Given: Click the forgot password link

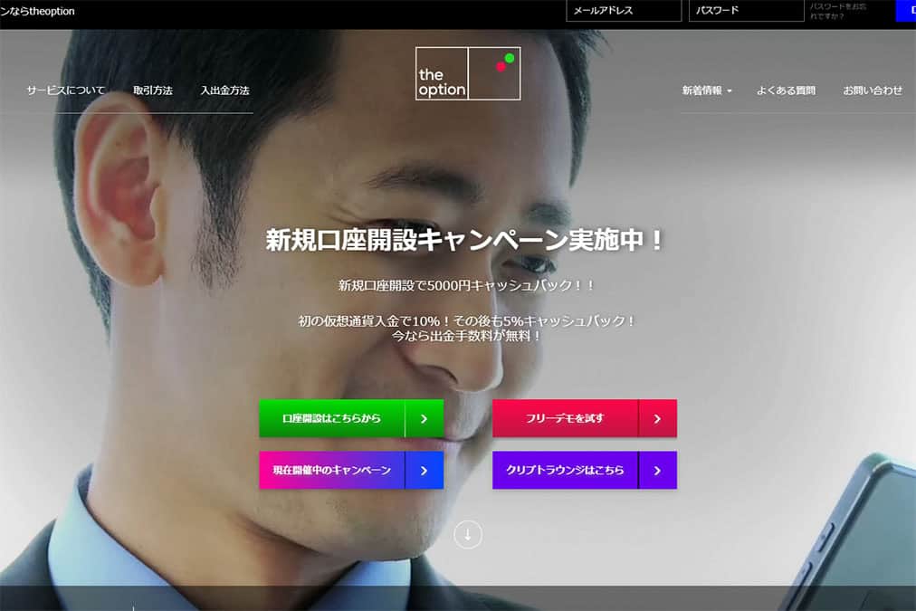Looking at the screenshot, I should [x=838, y=11].
